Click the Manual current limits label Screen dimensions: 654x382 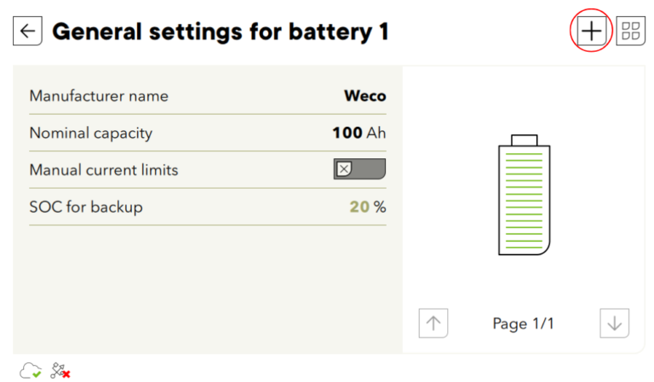pos(104,169)
